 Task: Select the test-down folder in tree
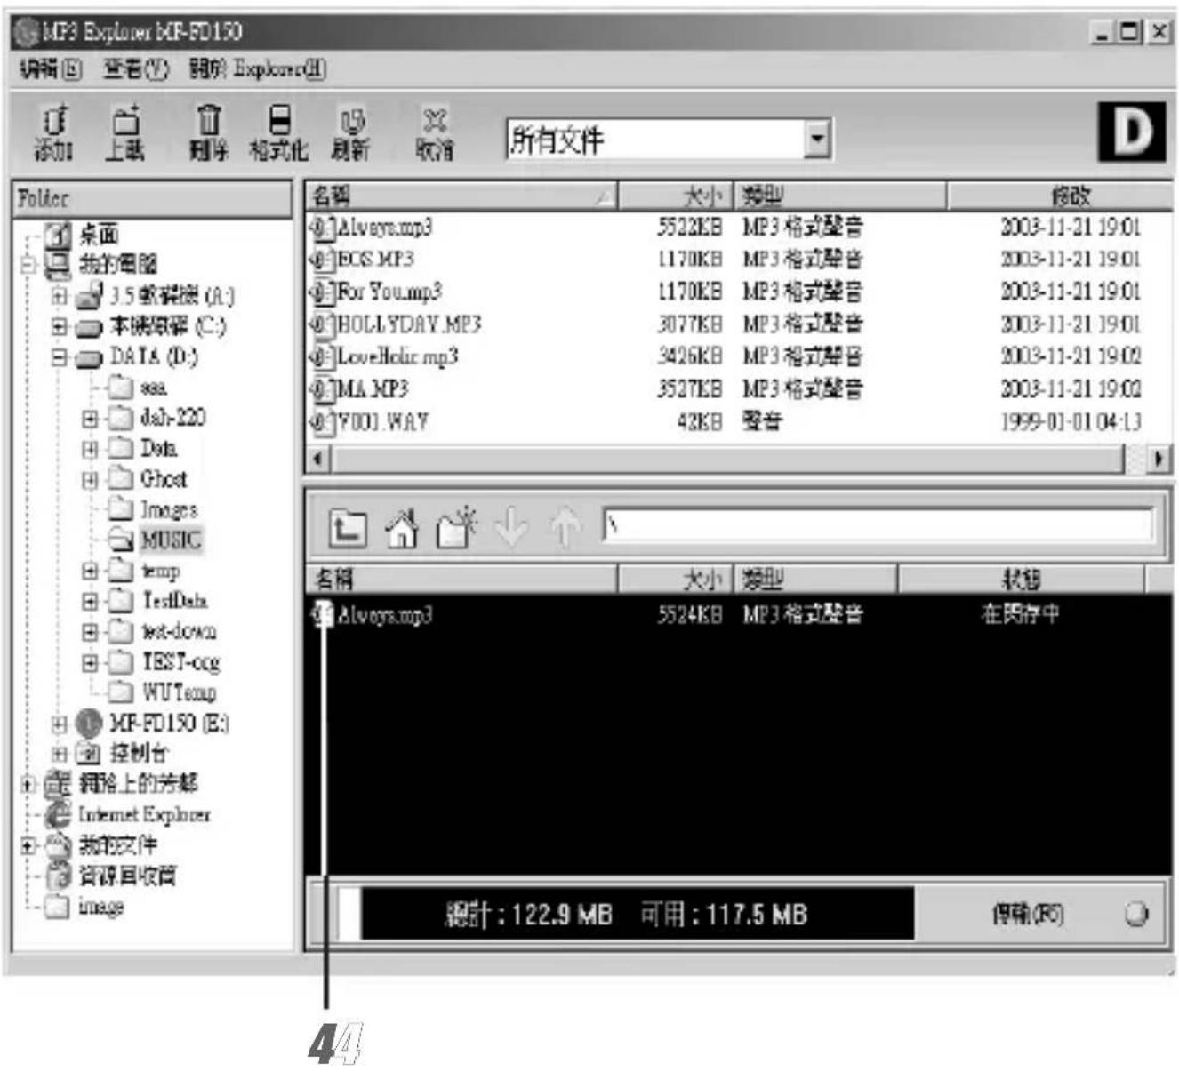point(179,631)
